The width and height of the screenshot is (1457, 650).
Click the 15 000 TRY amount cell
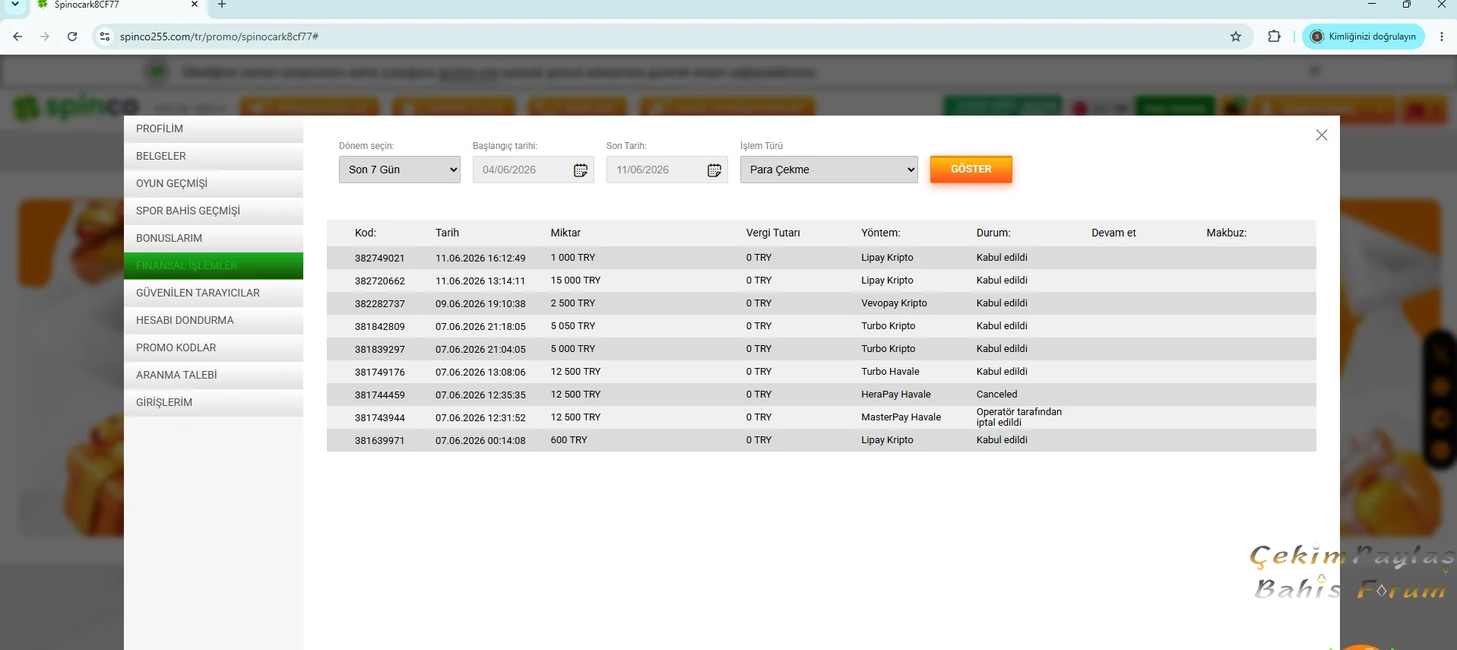(575, 281)
